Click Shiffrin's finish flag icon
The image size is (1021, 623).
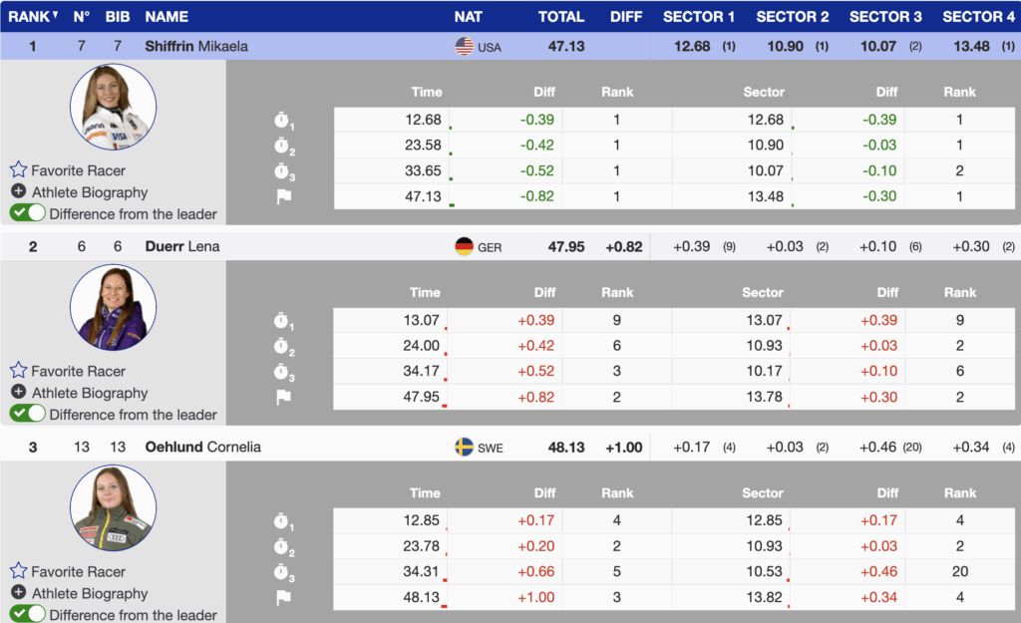[283, 196]
